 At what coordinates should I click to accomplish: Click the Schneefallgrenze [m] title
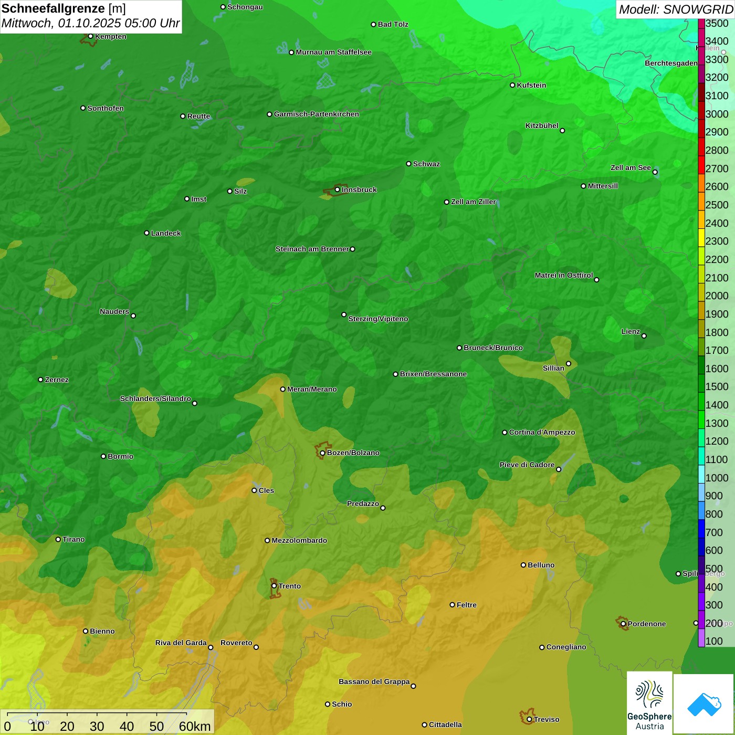click(64, 8)
